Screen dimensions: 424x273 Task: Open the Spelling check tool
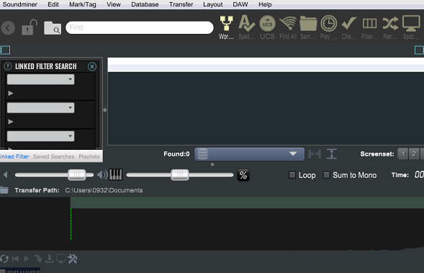[247, 27]
